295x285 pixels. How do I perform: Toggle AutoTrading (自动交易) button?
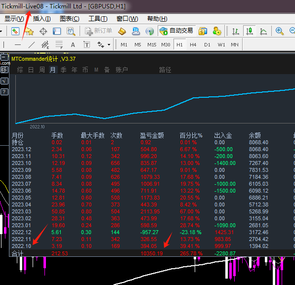click(x=176, y=31)
